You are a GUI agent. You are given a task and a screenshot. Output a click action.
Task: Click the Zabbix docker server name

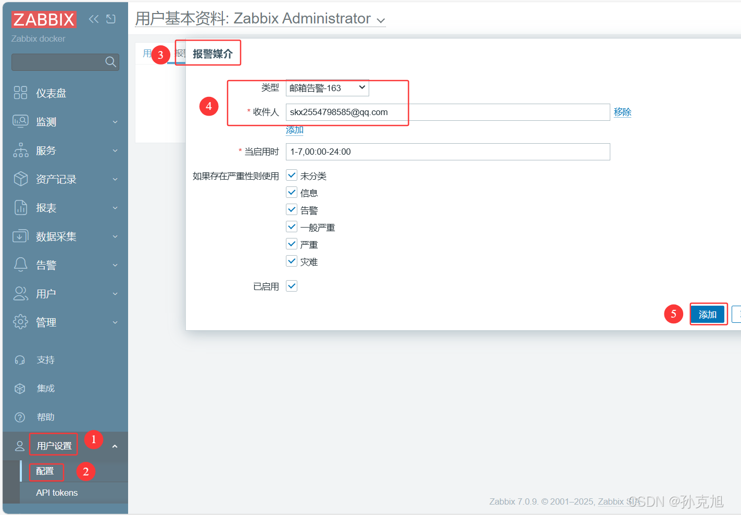click(x=38, y=39)
